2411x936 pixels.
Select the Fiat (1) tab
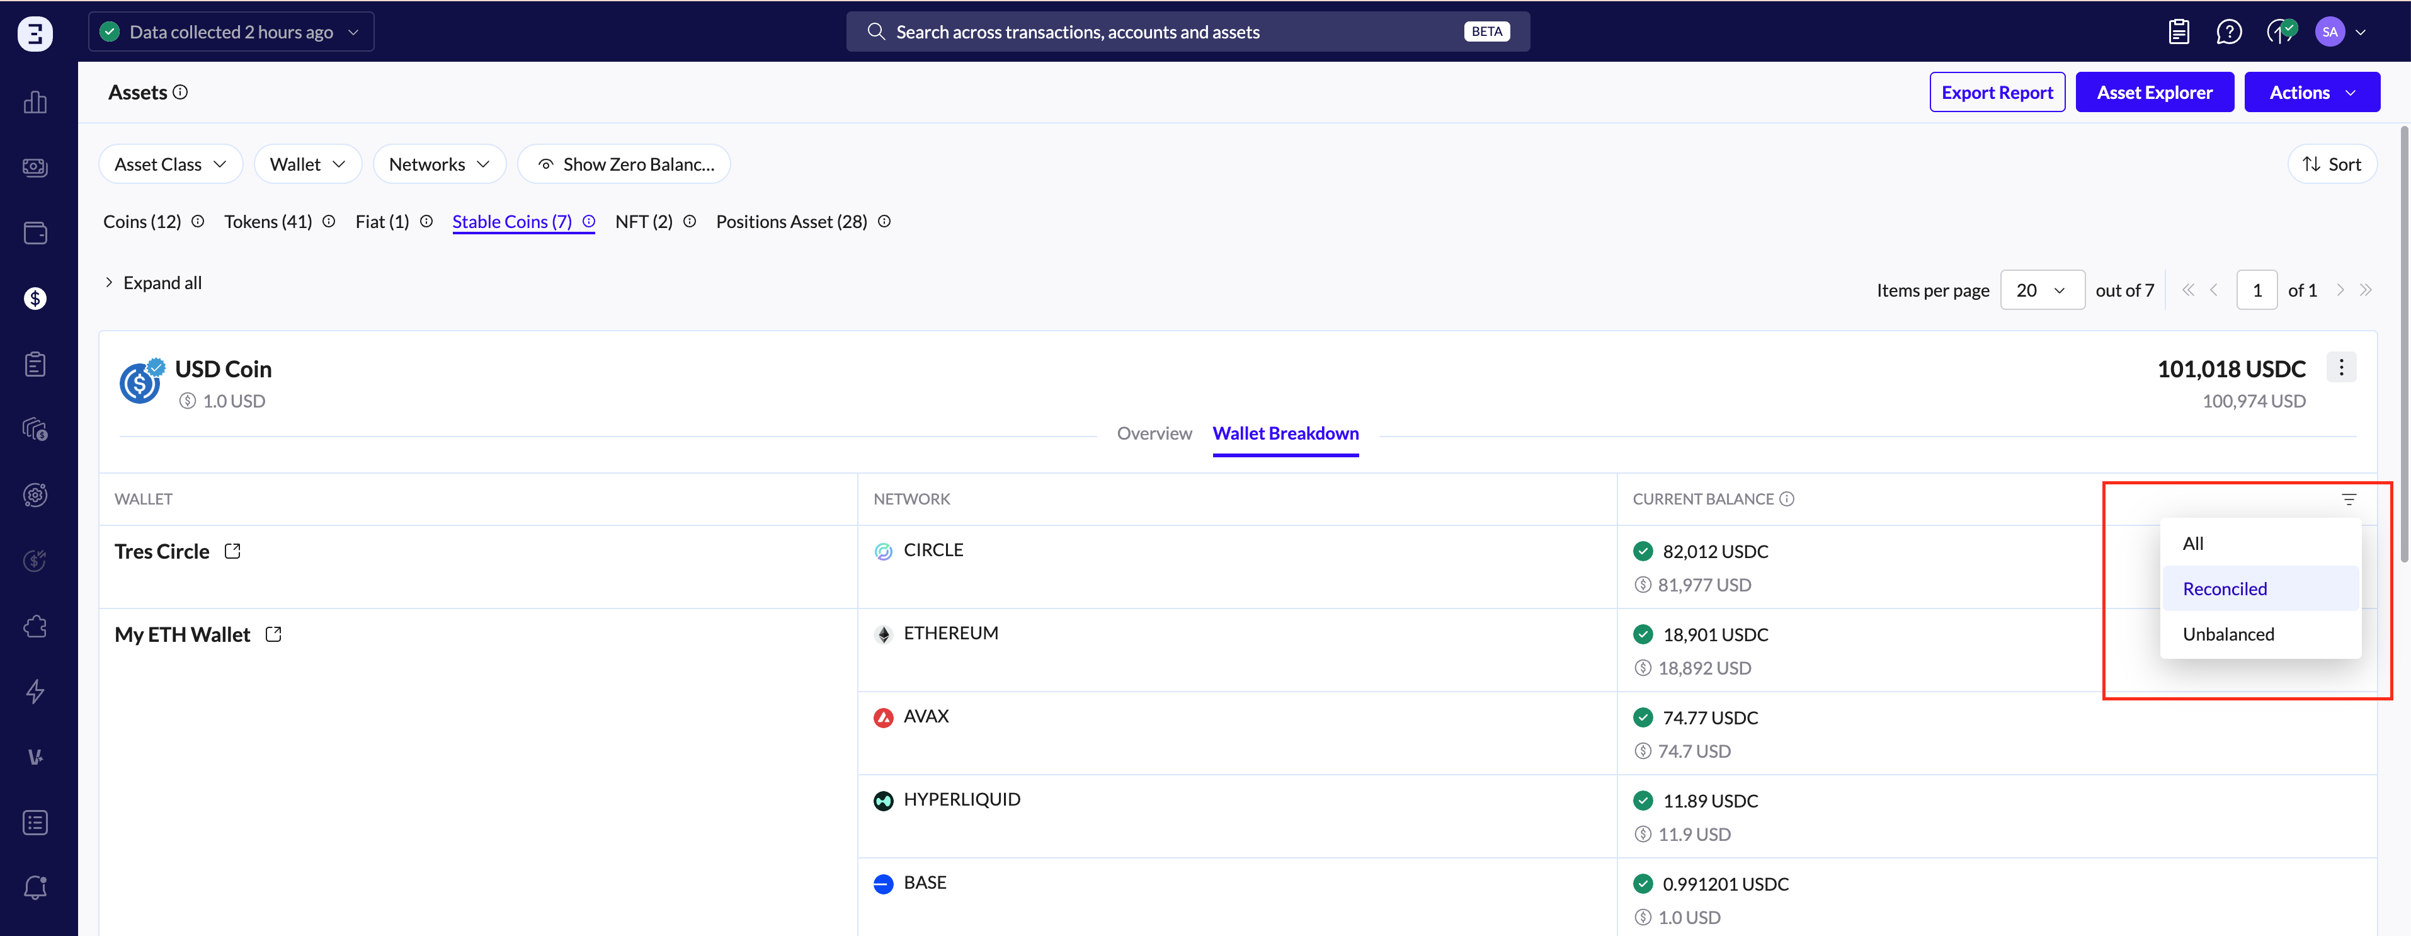click(x=382, y=222)
